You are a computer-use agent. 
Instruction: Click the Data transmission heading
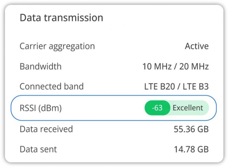pyautogui.click(x=61, y=18)
